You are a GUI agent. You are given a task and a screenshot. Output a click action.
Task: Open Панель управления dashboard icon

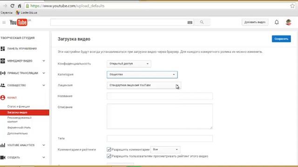coord(3,49)
